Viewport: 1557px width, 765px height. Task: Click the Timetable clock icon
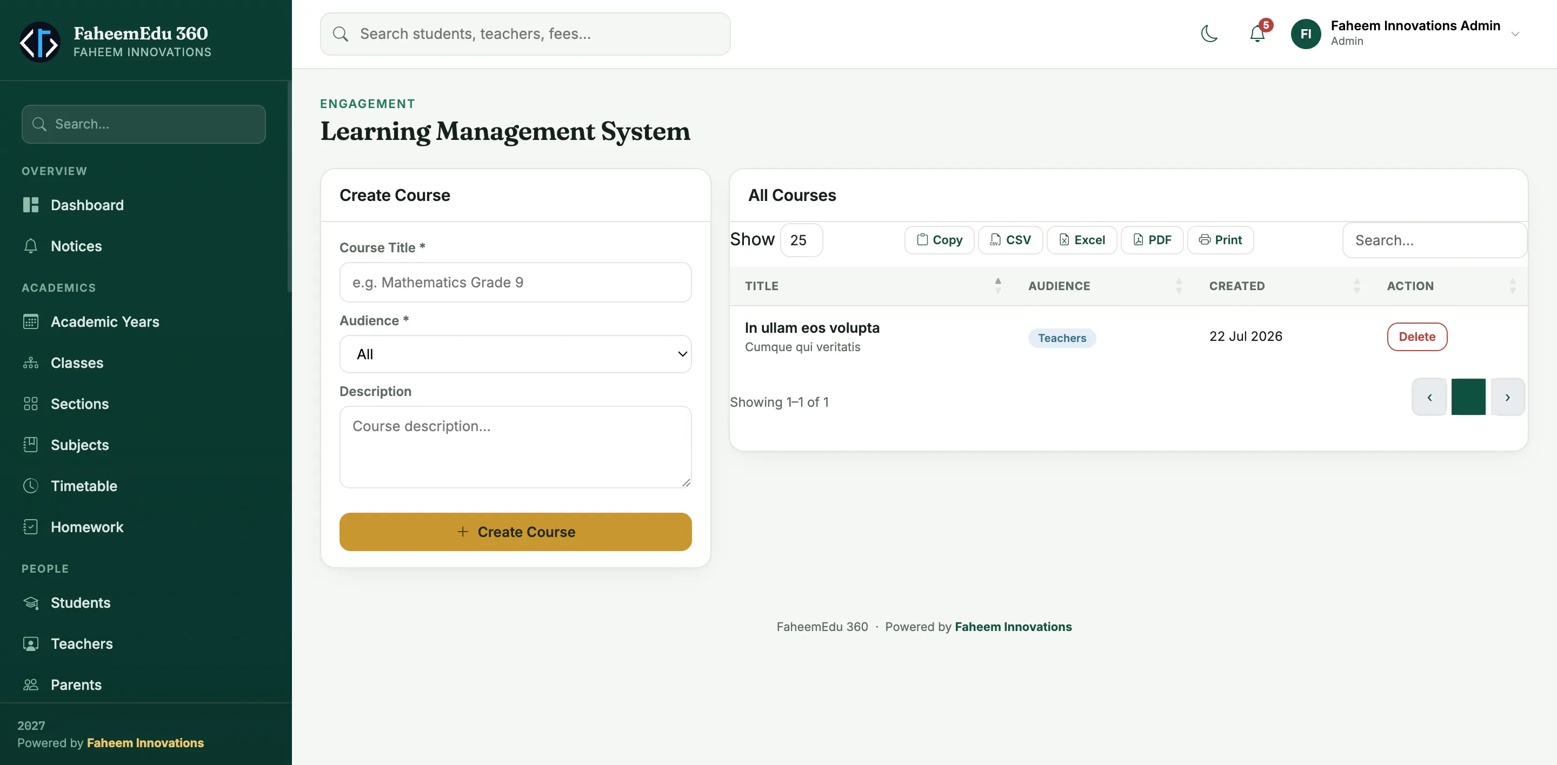(31, 486)
